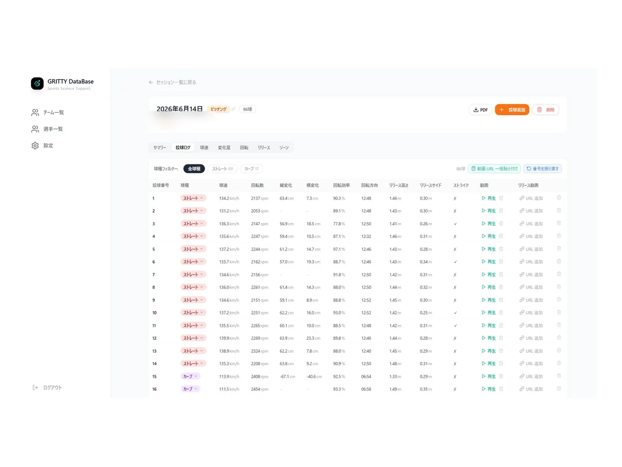This screenshot has height=467, width=622.
Task: Click the GRITTY DataBase logo
Action: point(37,84)
